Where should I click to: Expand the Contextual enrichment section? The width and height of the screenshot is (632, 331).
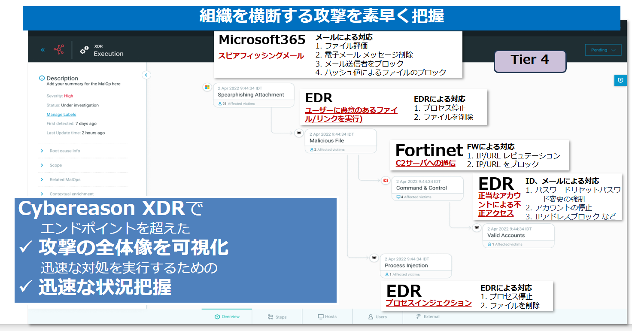pos(83,194)
